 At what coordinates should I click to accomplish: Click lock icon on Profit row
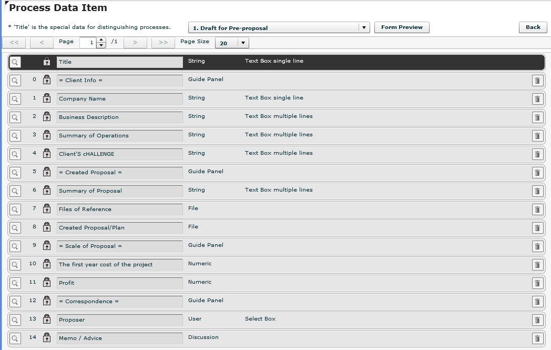[x=47, y=282]
